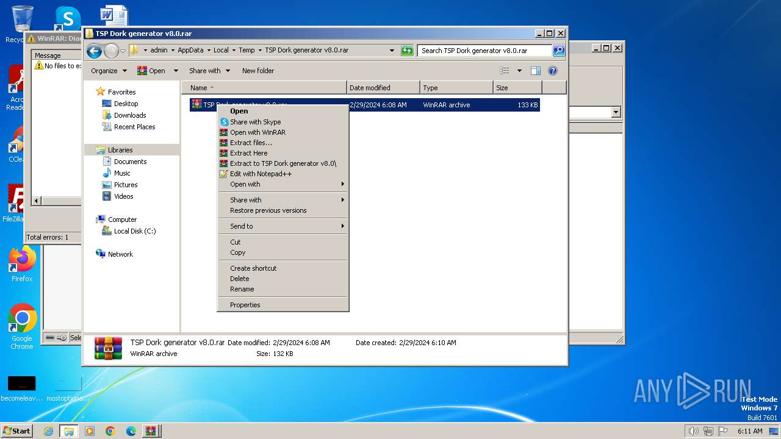781x439 pixels.
Task: Launch Firefox from the desktop
Action: point(22,265)
